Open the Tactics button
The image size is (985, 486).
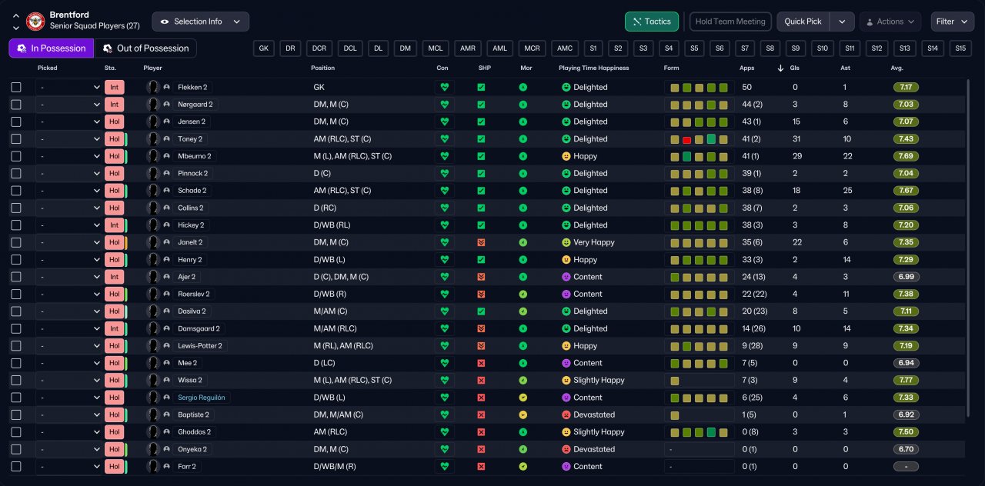click(651, 22)
